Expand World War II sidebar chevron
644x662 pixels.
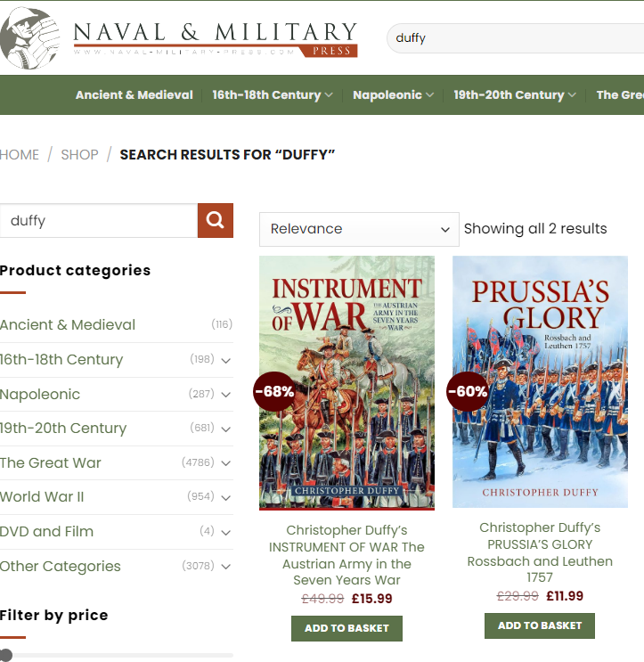point(226,498)
